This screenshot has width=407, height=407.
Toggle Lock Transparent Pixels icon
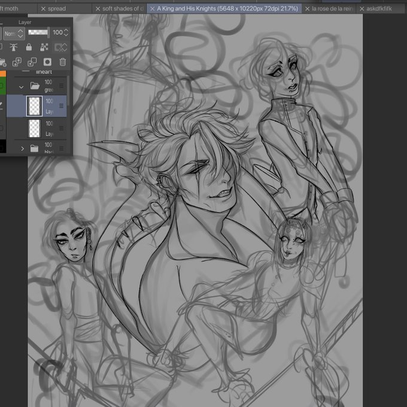point(44,47)
